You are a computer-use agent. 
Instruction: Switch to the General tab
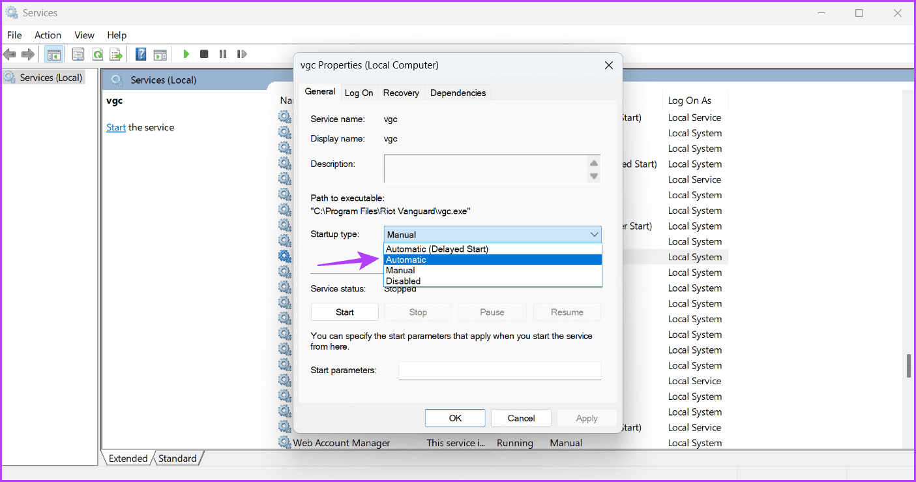[319, 92]
